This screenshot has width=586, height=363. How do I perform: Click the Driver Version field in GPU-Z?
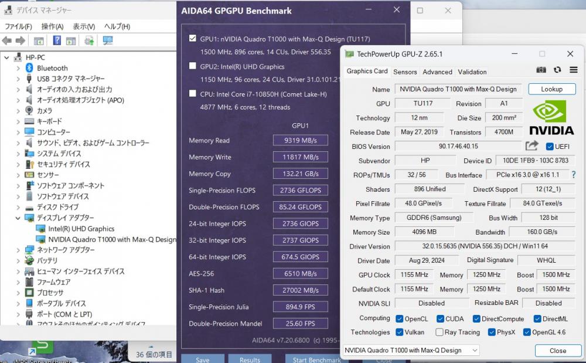click(x=485, y=246)
